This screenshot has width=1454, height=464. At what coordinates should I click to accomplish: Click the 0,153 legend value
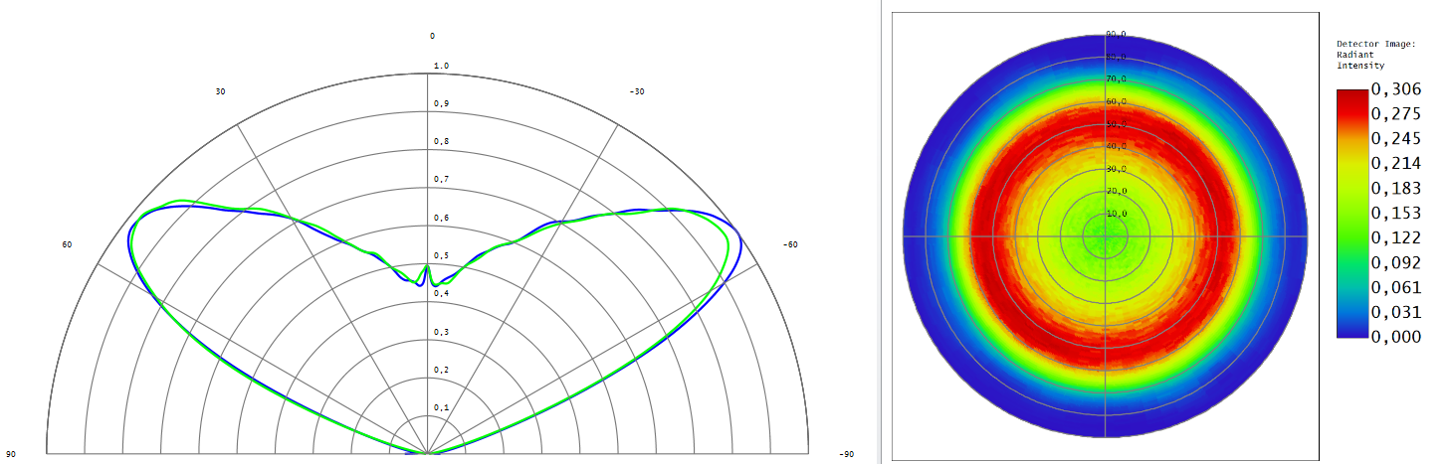pyautogui.click(x=1396, y=214)
